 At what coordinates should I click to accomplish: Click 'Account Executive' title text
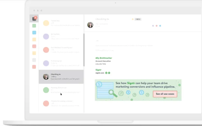coord(103,61)
